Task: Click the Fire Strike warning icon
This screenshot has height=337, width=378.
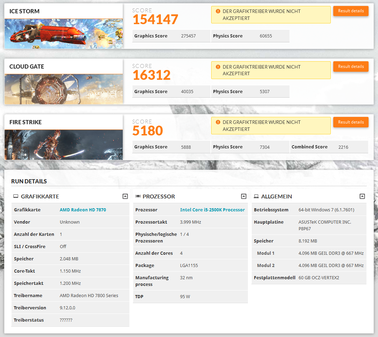Action: [218, 122]
